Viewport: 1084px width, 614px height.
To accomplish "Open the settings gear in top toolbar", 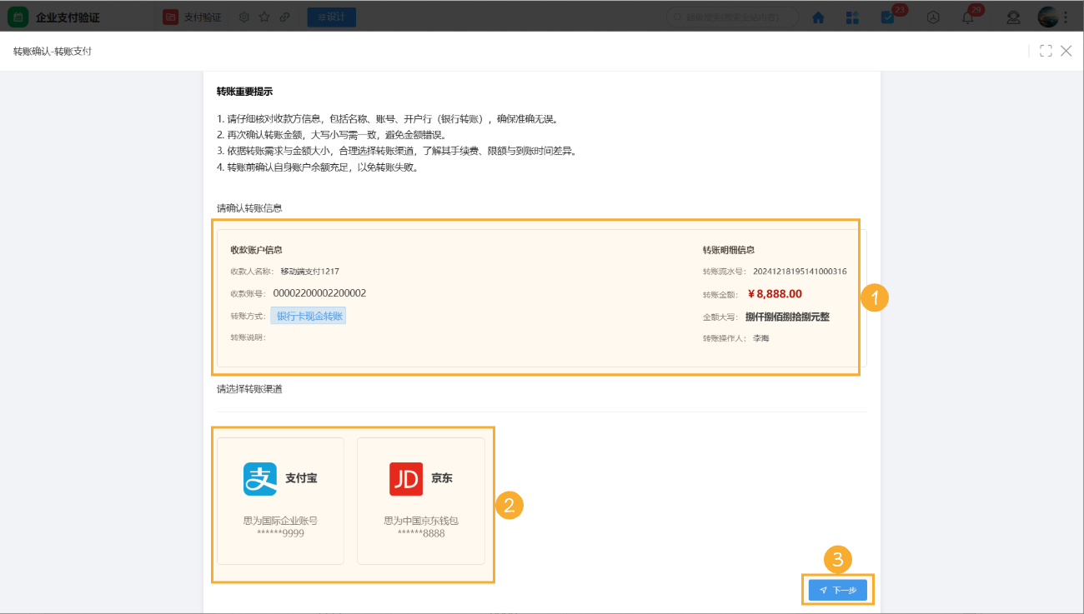I will [242, 17].
